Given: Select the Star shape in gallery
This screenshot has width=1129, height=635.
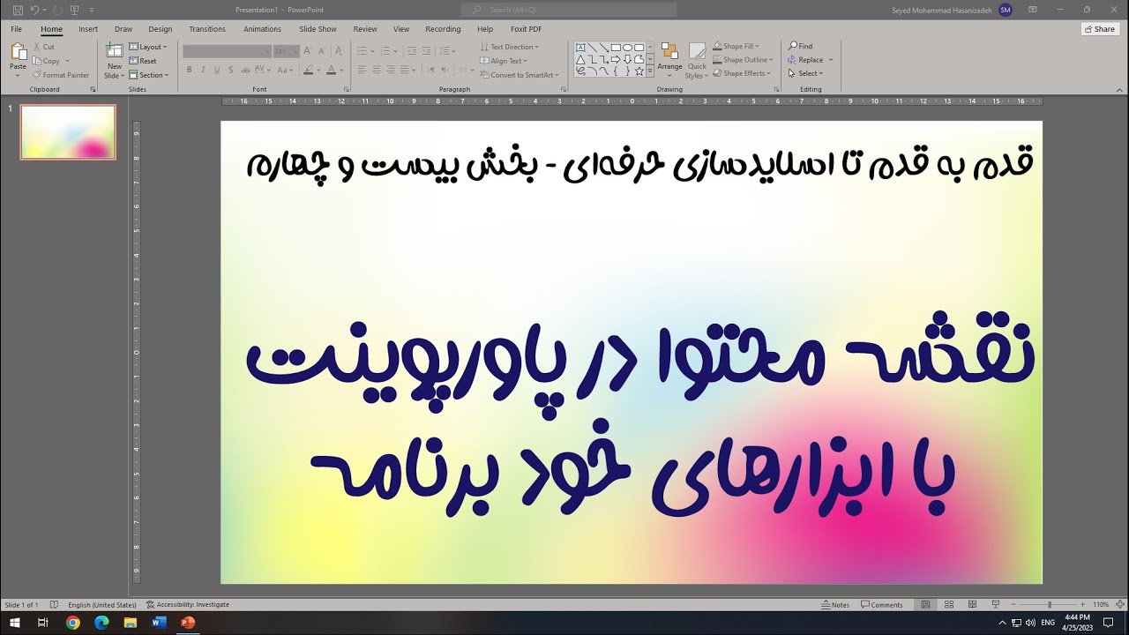Looking at the screenshot, I should click(639, 71).
